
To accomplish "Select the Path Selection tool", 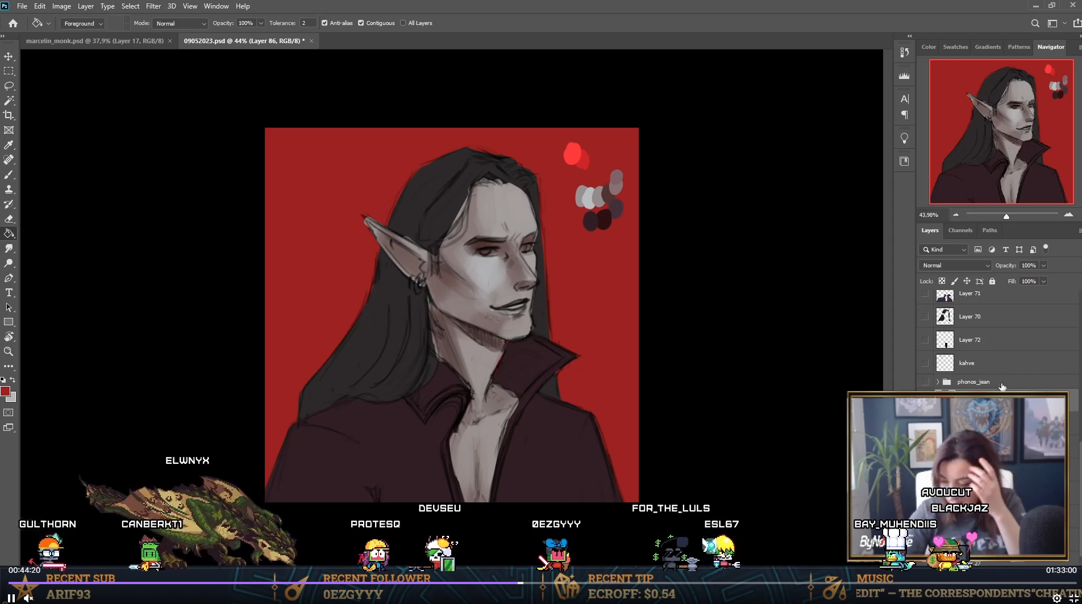I will pos(9,308).
